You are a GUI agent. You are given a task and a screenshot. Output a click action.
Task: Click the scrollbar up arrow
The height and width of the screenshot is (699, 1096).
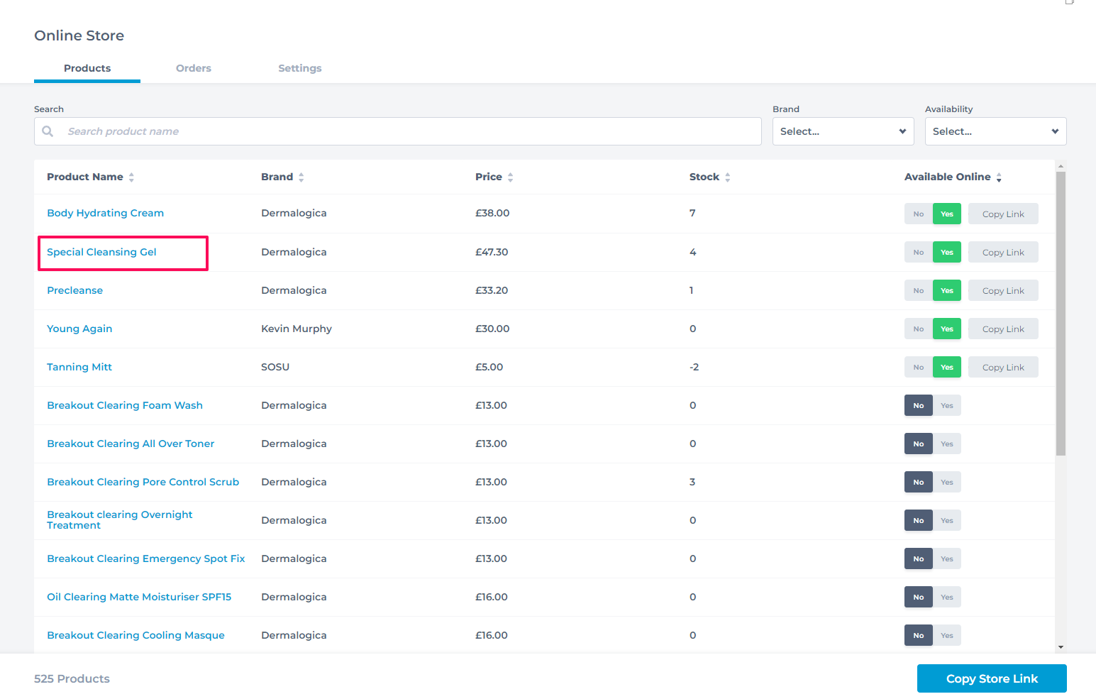tap(1061, 167)
